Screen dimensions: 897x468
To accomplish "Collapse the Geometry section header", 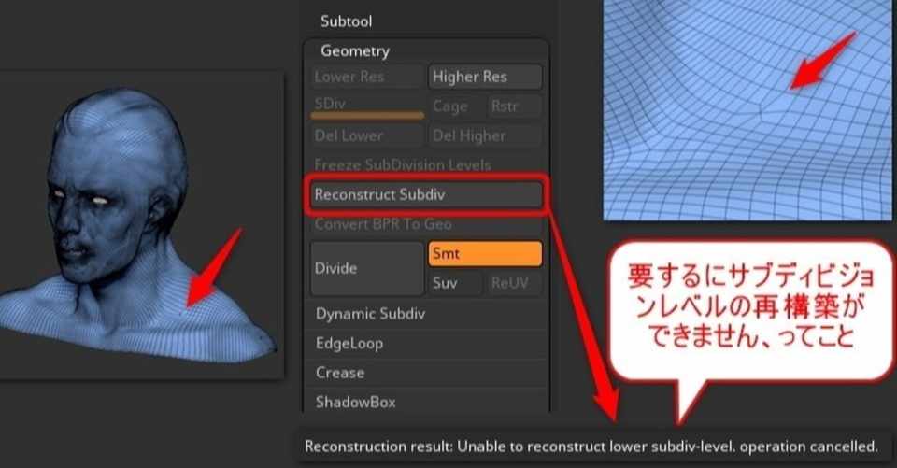I will pos(355,51).
